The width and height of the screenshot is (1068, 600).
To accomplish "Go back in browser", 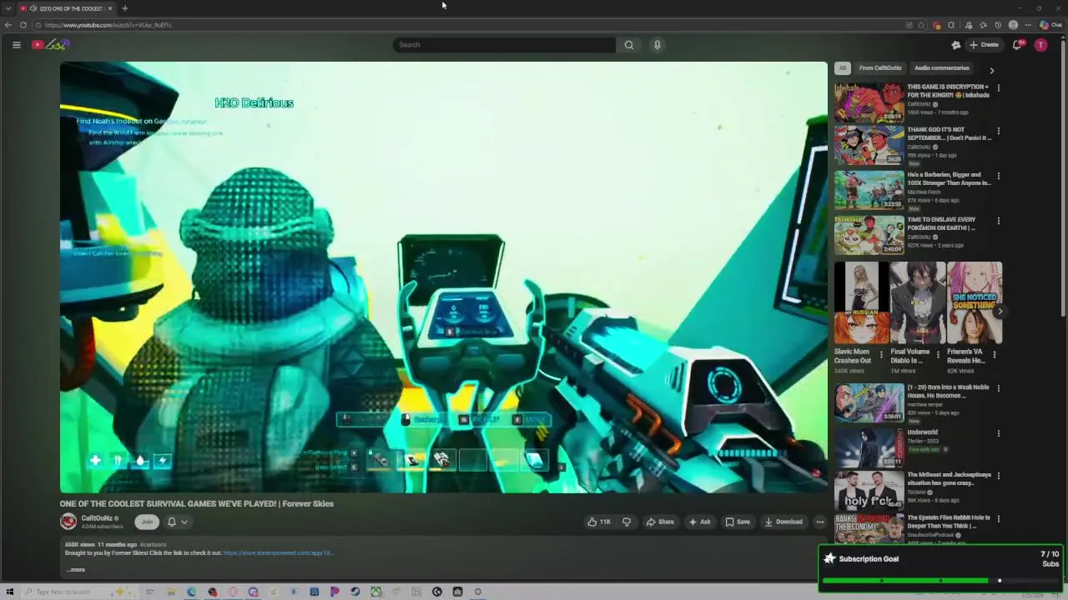I will [8, 25].
